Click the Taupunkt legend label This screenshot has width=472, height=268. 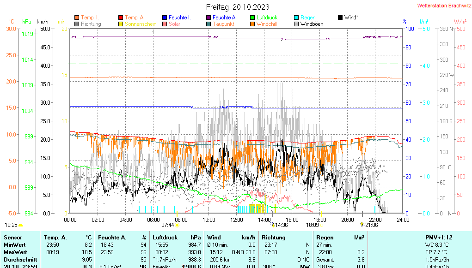[x=223, y=24]
